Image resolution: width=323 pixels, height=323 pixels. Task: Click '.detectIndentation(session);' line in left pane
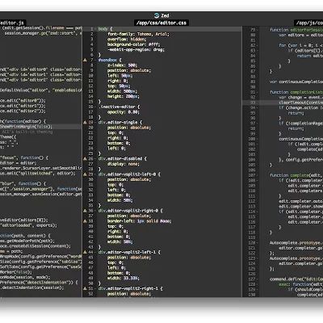pyautogui.click(x=32, y=287)
